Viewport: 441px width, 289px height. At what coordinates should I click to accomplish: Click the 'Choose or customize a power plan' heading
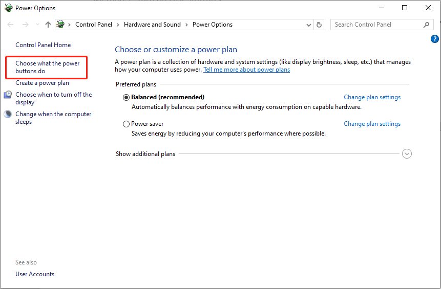(176, 50)
